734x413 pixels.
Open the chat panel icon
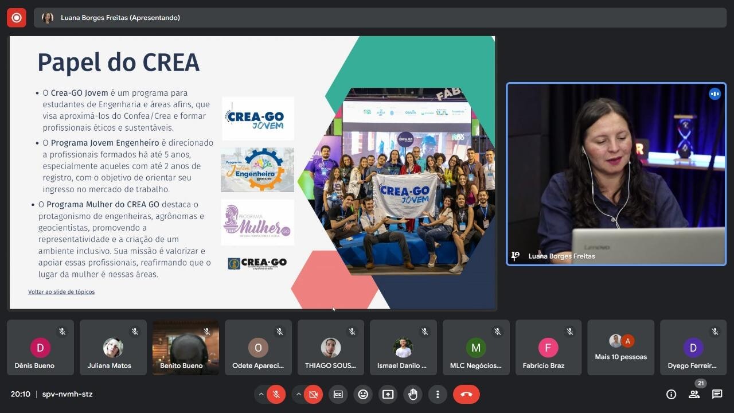(x=717, y=394)
